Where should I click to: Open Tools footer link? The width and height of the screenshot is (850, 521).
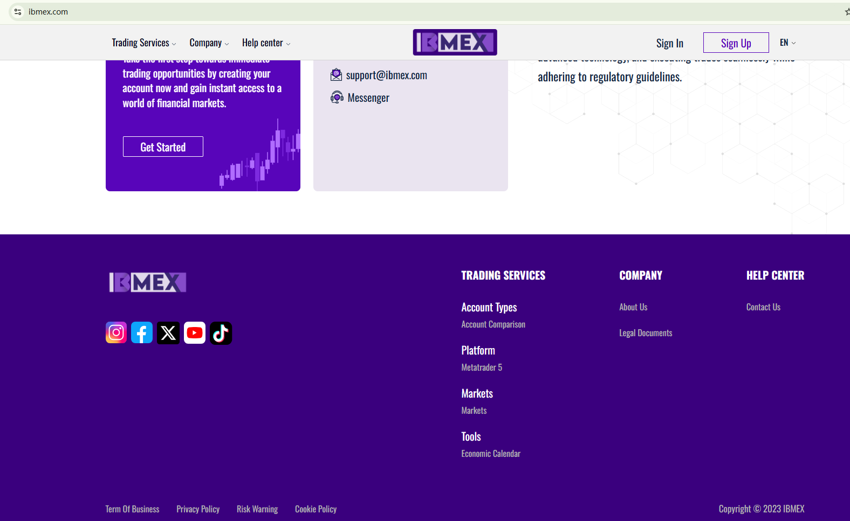tap(471, 436)
